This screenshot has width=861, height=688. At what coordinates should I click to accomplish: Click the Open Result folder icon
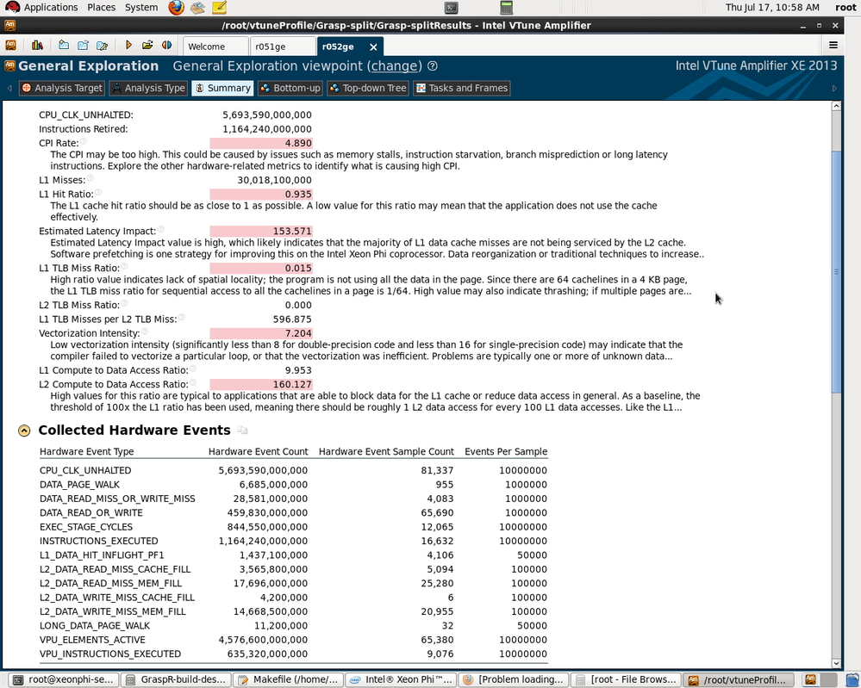(x=147, y=45)
